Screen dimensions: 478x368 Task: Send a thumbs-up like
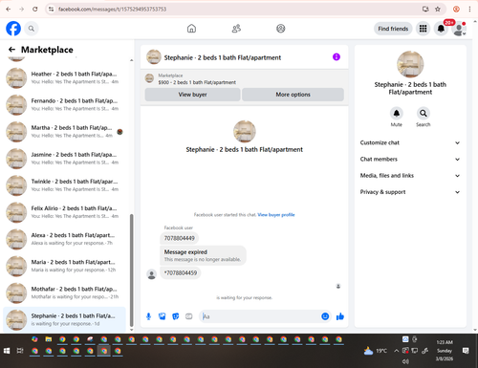(x=340, y=316)
